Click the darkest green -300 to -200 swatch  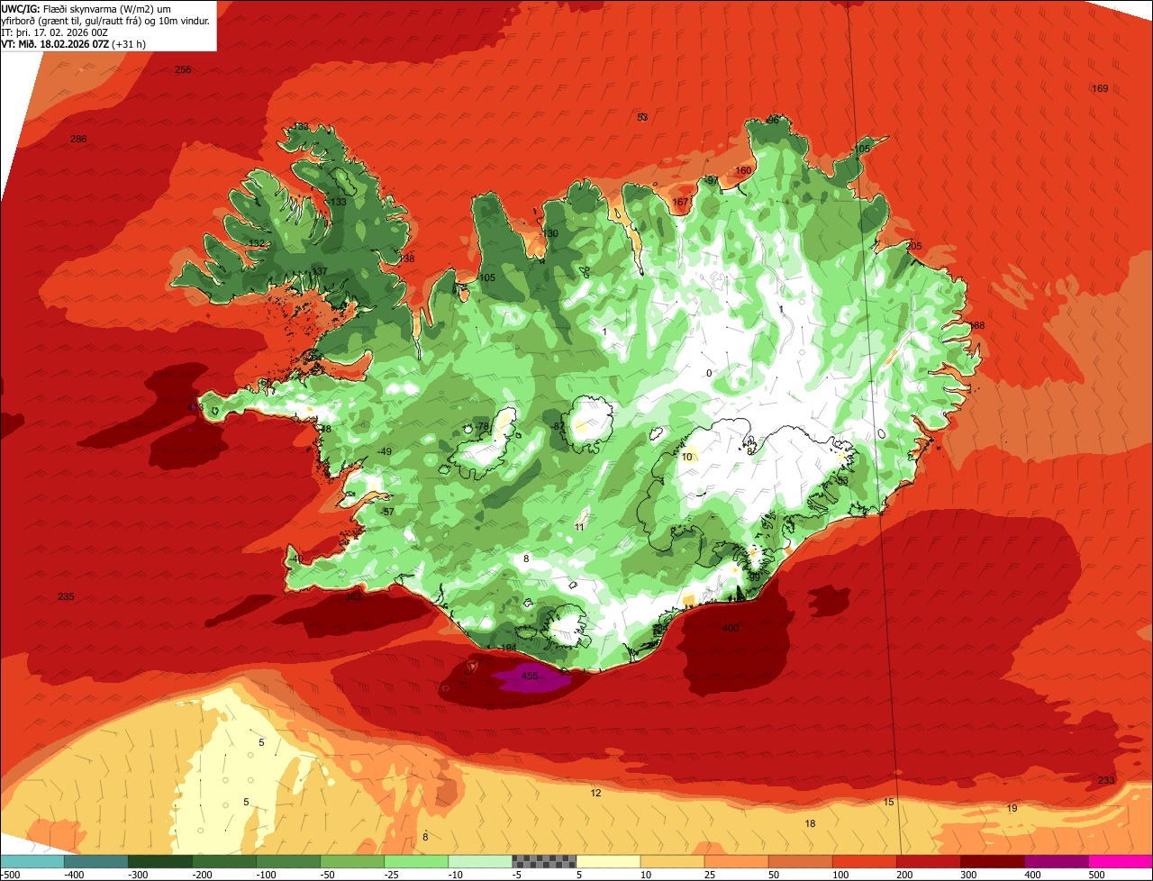160,861
